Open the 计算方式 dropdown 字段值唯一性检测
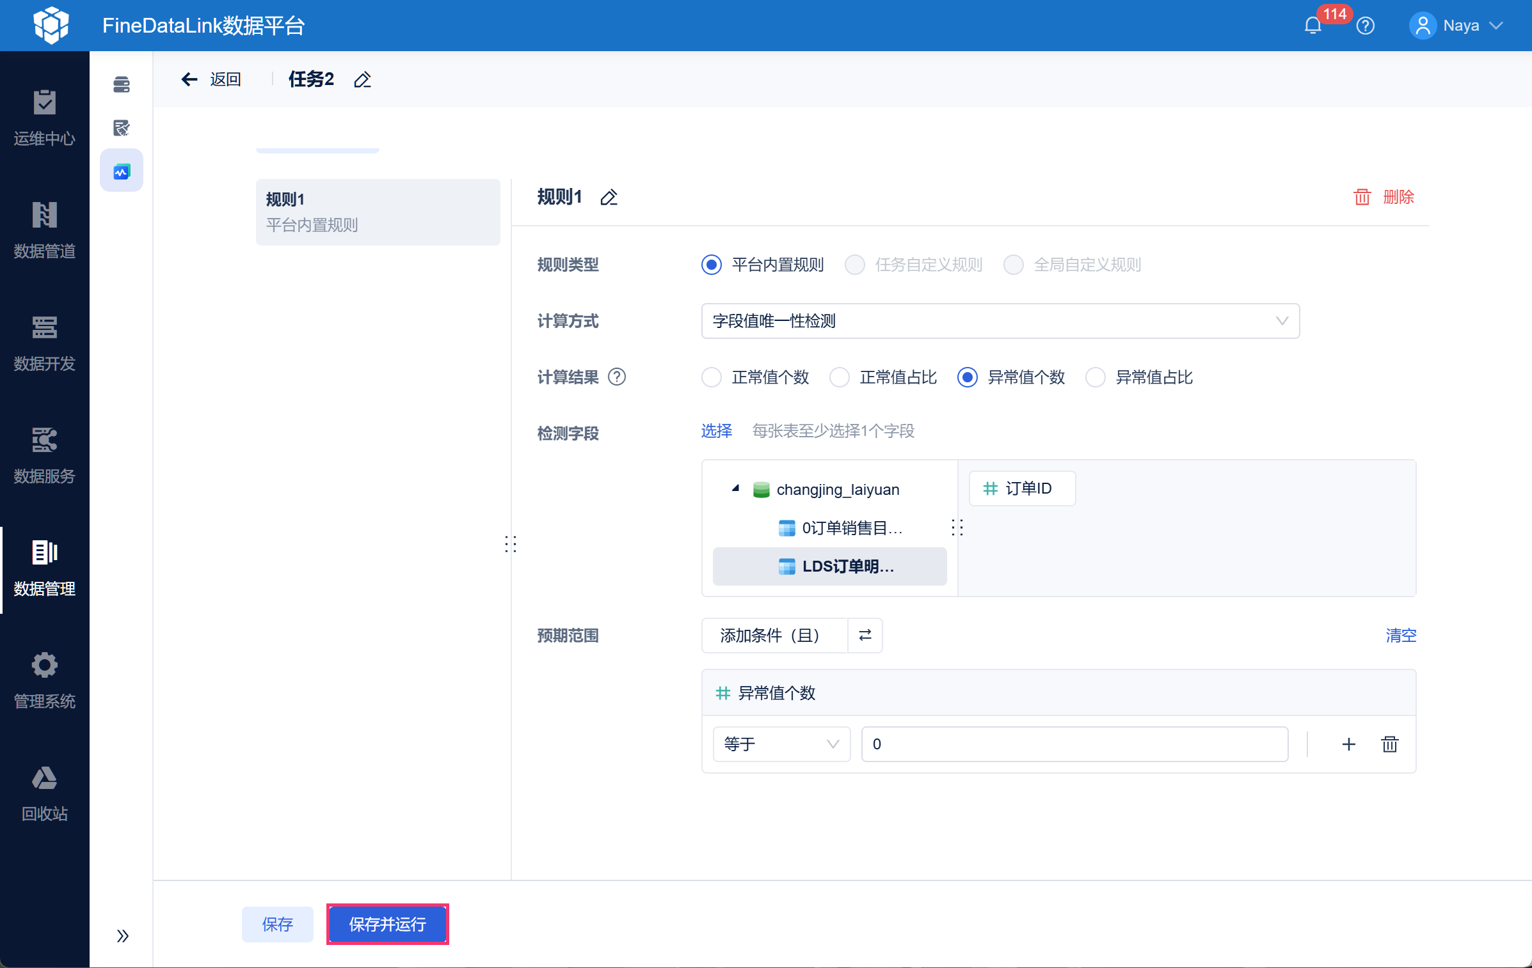The width and height of the screenshot is (1532, 968). [x=1000, y=321]
